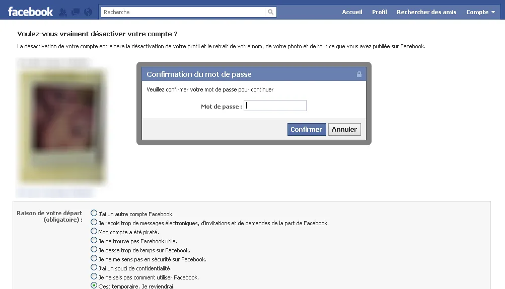Open the notifications globe icon

click(88, 12)
